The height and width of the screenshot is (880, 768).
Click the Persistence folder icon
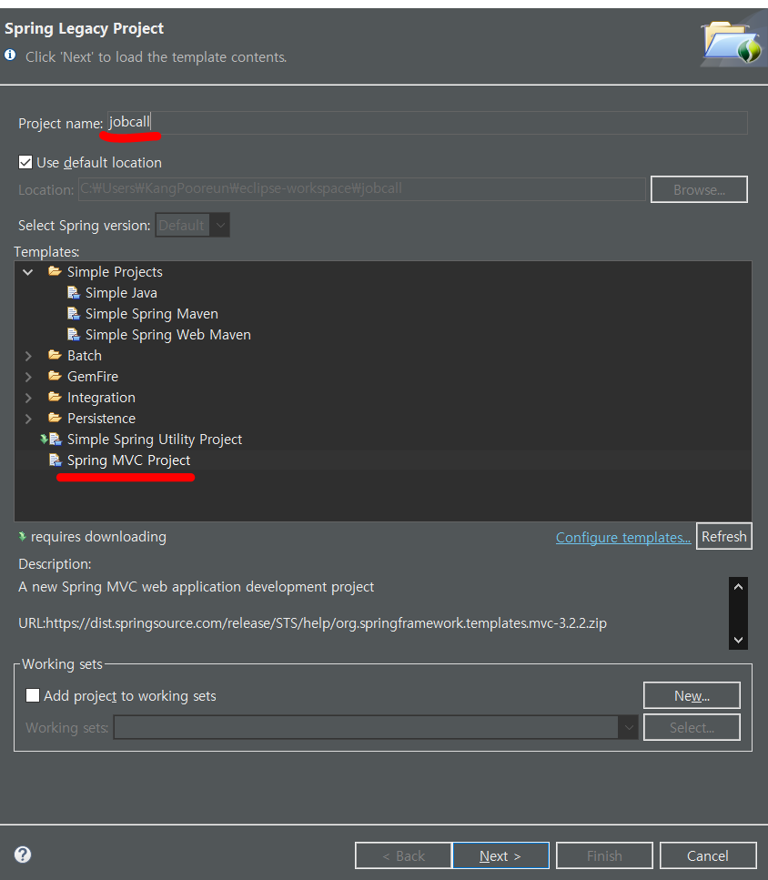pyautogui.click(x=55, y=418)
